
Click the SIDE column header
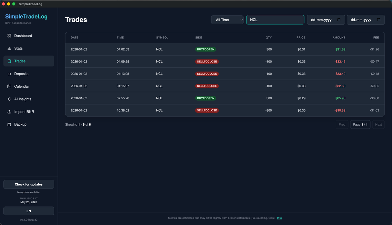(199, 38)
